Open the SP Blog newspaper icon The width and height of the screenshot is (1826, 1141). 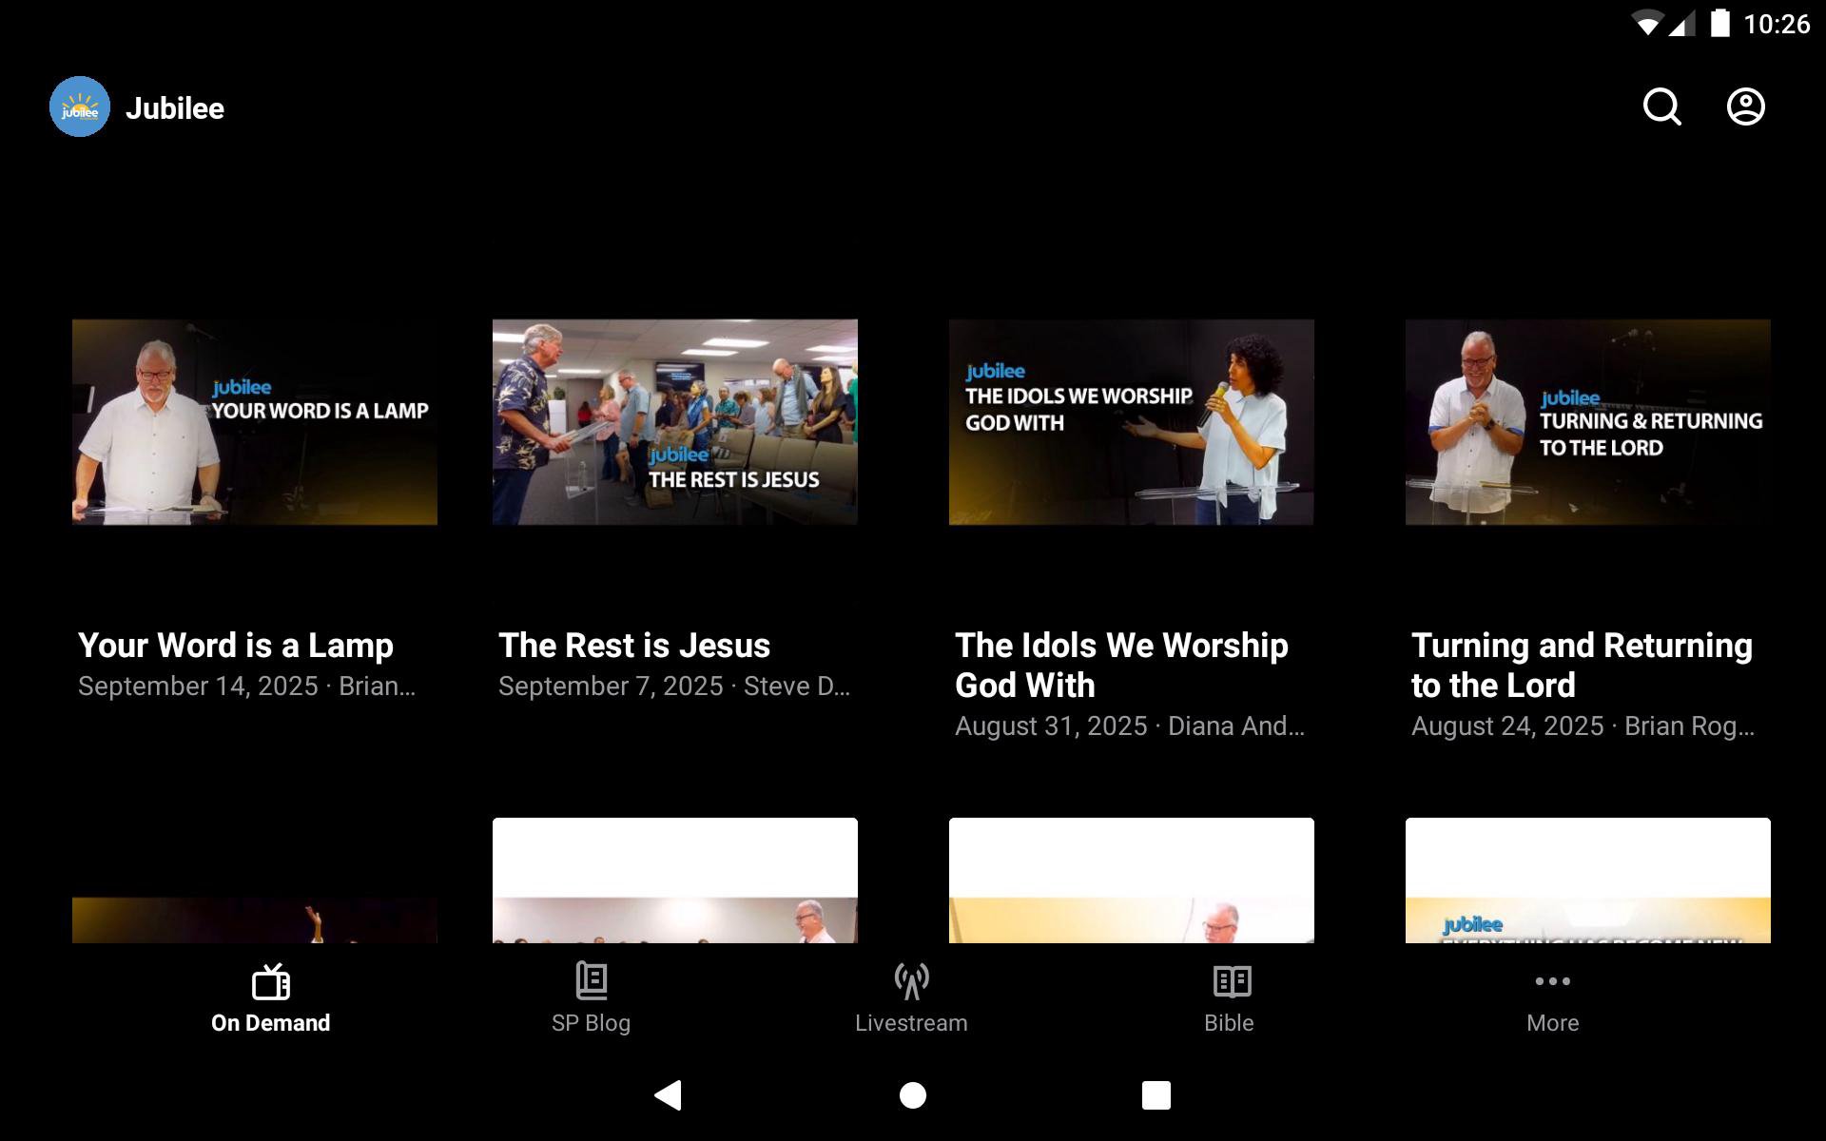point(591,981)
